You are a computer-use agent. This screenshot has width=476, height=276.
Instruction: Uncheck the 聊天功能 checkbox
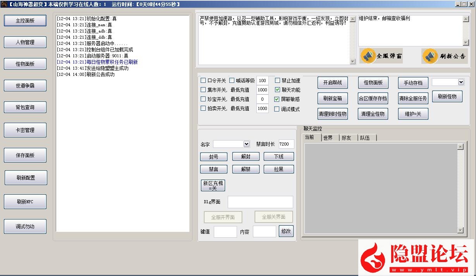point(277,90)
